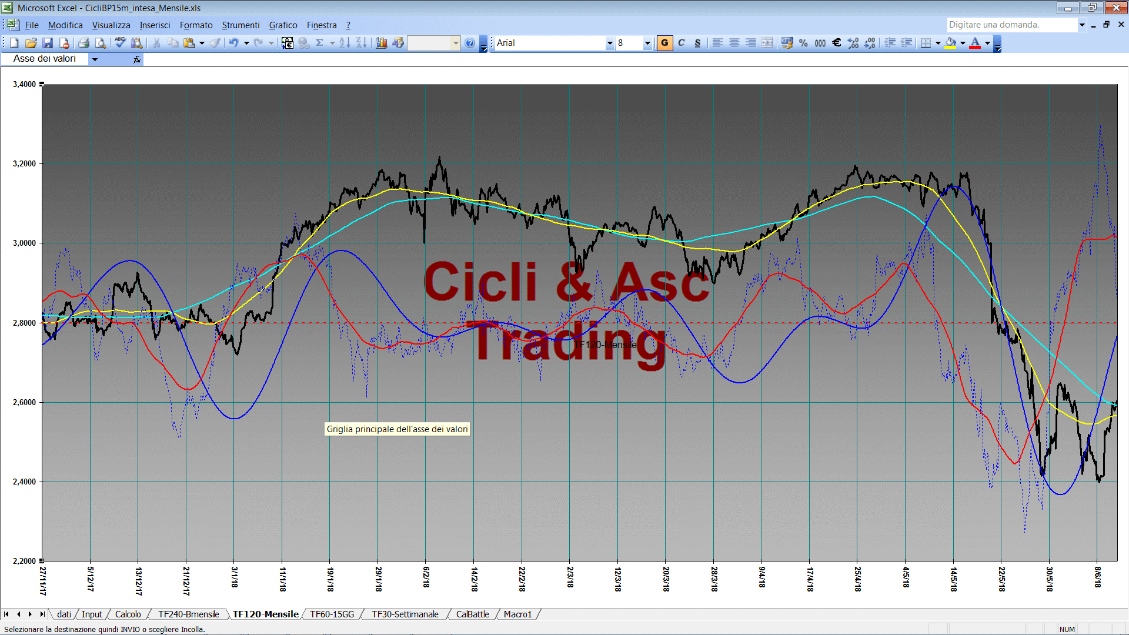Screen dimensions: 1129x635
Task: Toggle bold (G) formatting
Action: [664, 43]
